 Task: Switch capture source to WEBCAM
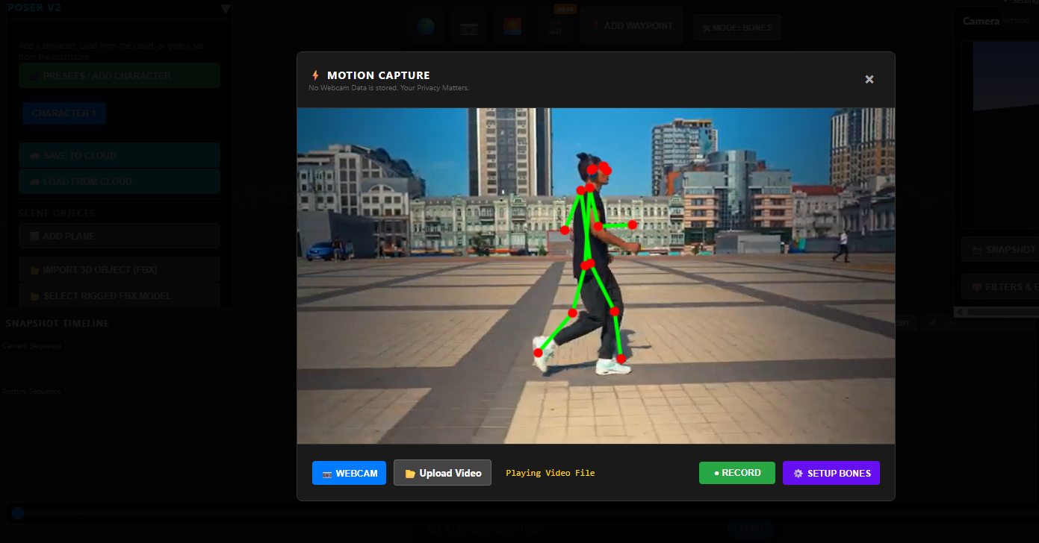point(349,472)
